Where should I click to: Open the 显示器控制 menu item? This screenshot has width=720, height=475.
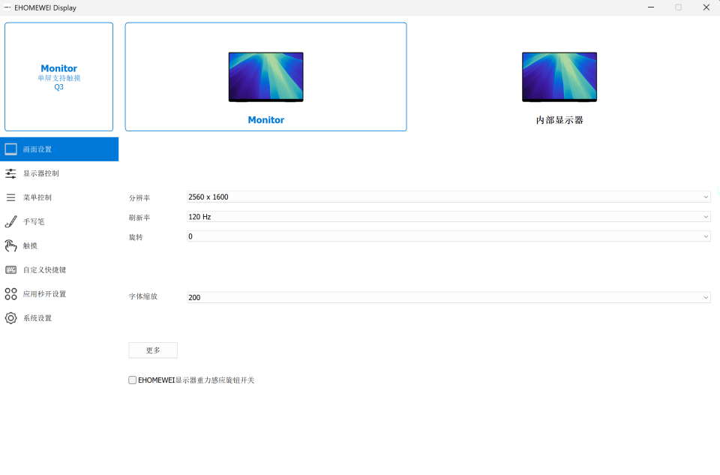[59, 173]
